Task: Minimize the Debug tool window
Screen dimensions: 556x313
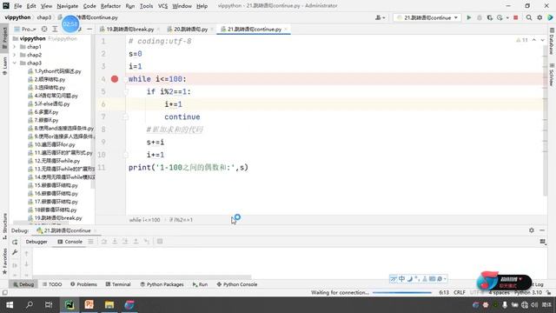Action: pos(542,230)
